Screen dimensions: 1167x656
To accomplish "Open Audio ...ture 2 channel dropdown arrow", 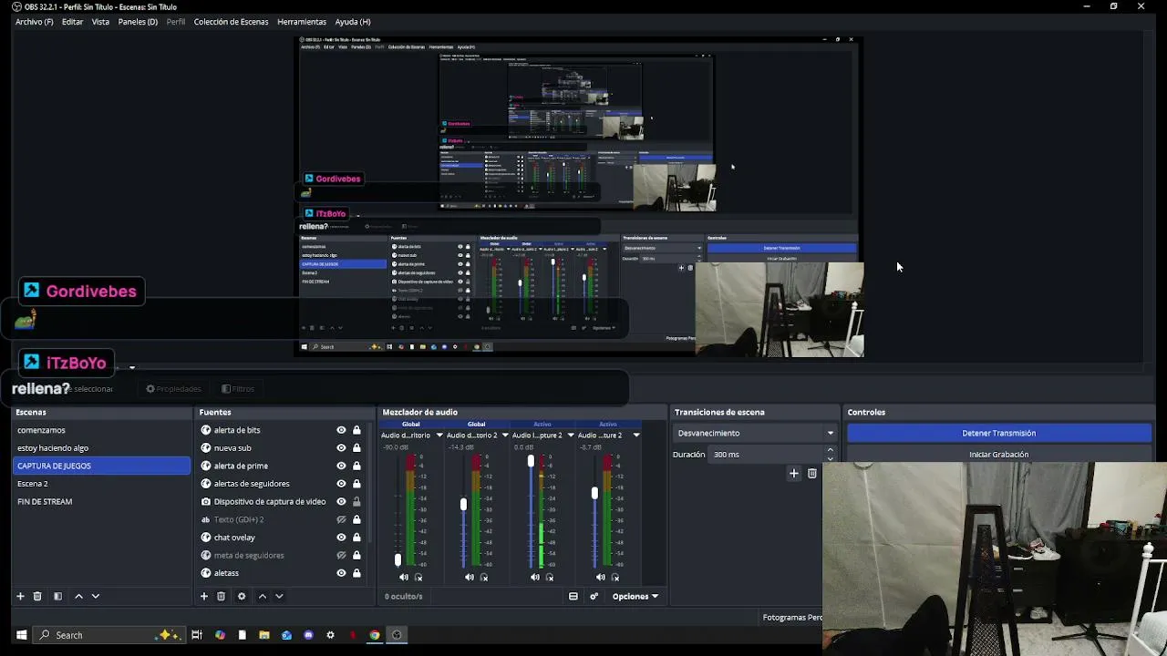I will (x=636, y=436).
